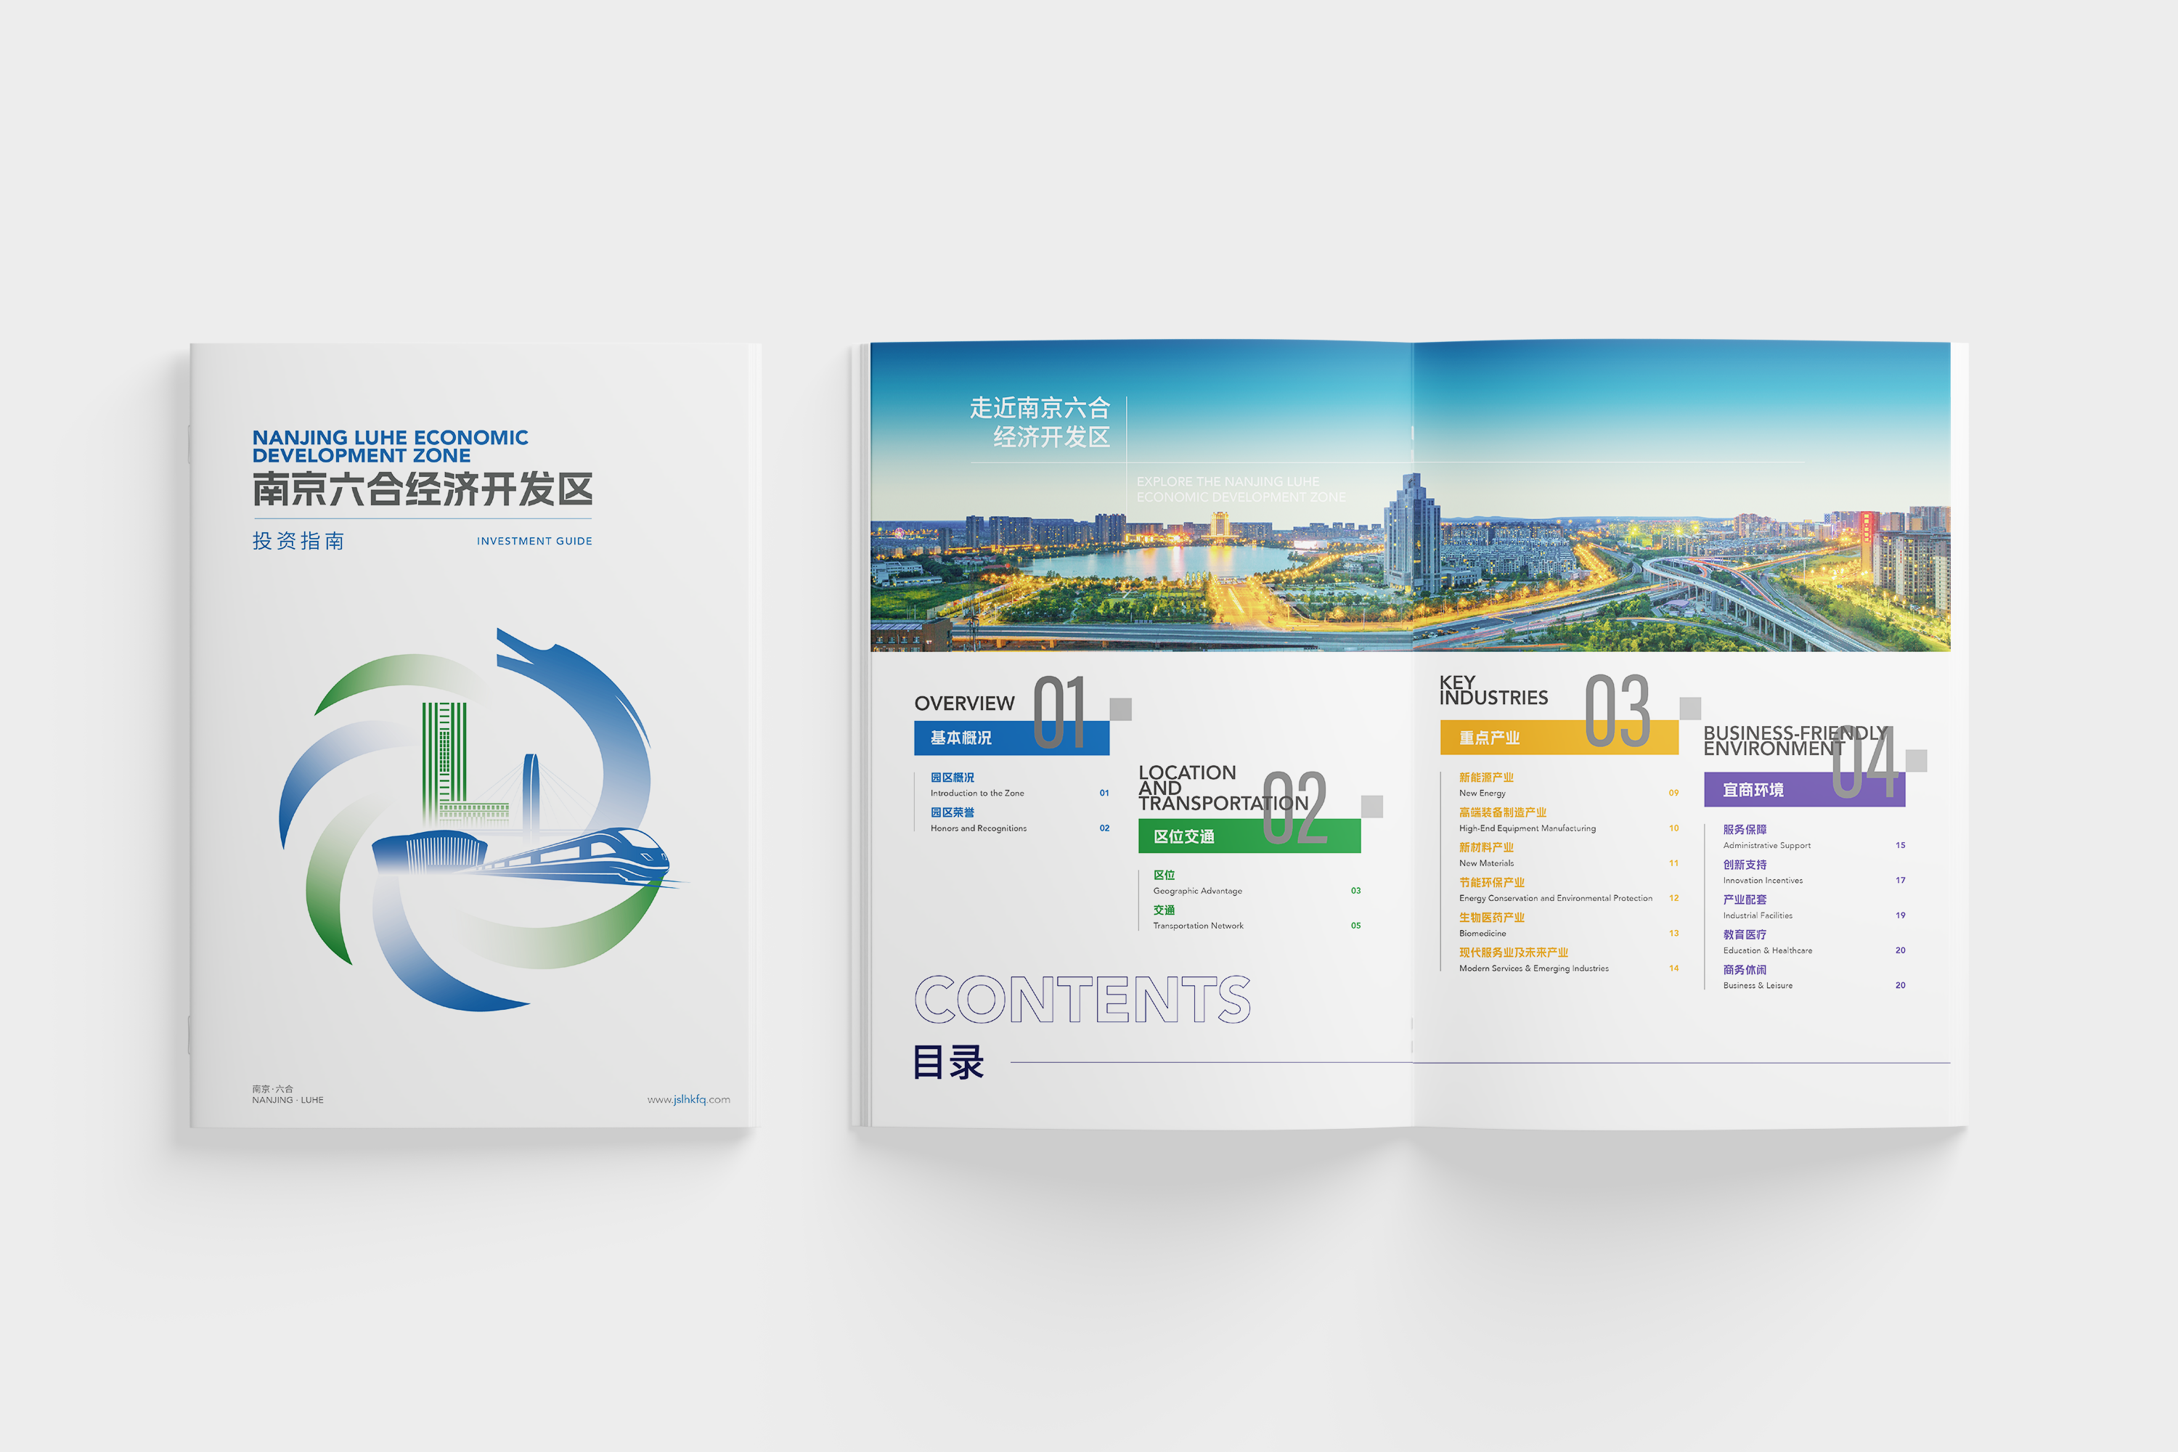The width and height of the screenshot is (2178, 1452).
Task: Click "Energy Conservation and Environmental Protection"
Action: tap(1556, 898)
